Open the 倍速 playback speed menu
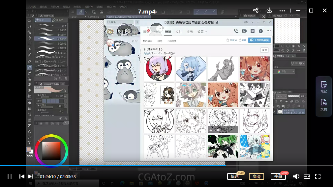 [235, 176]
